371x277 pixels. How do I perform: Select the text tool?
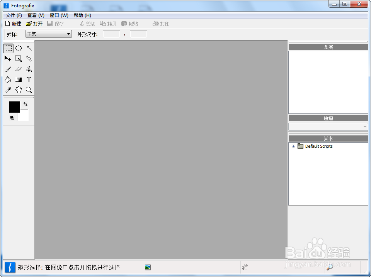coord(29,79)
